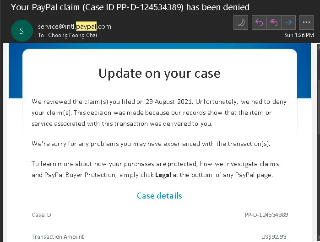This screenshot has height=242, width=320.
Task: Click the Transaction Amount label
Action: tap(58, 237)
